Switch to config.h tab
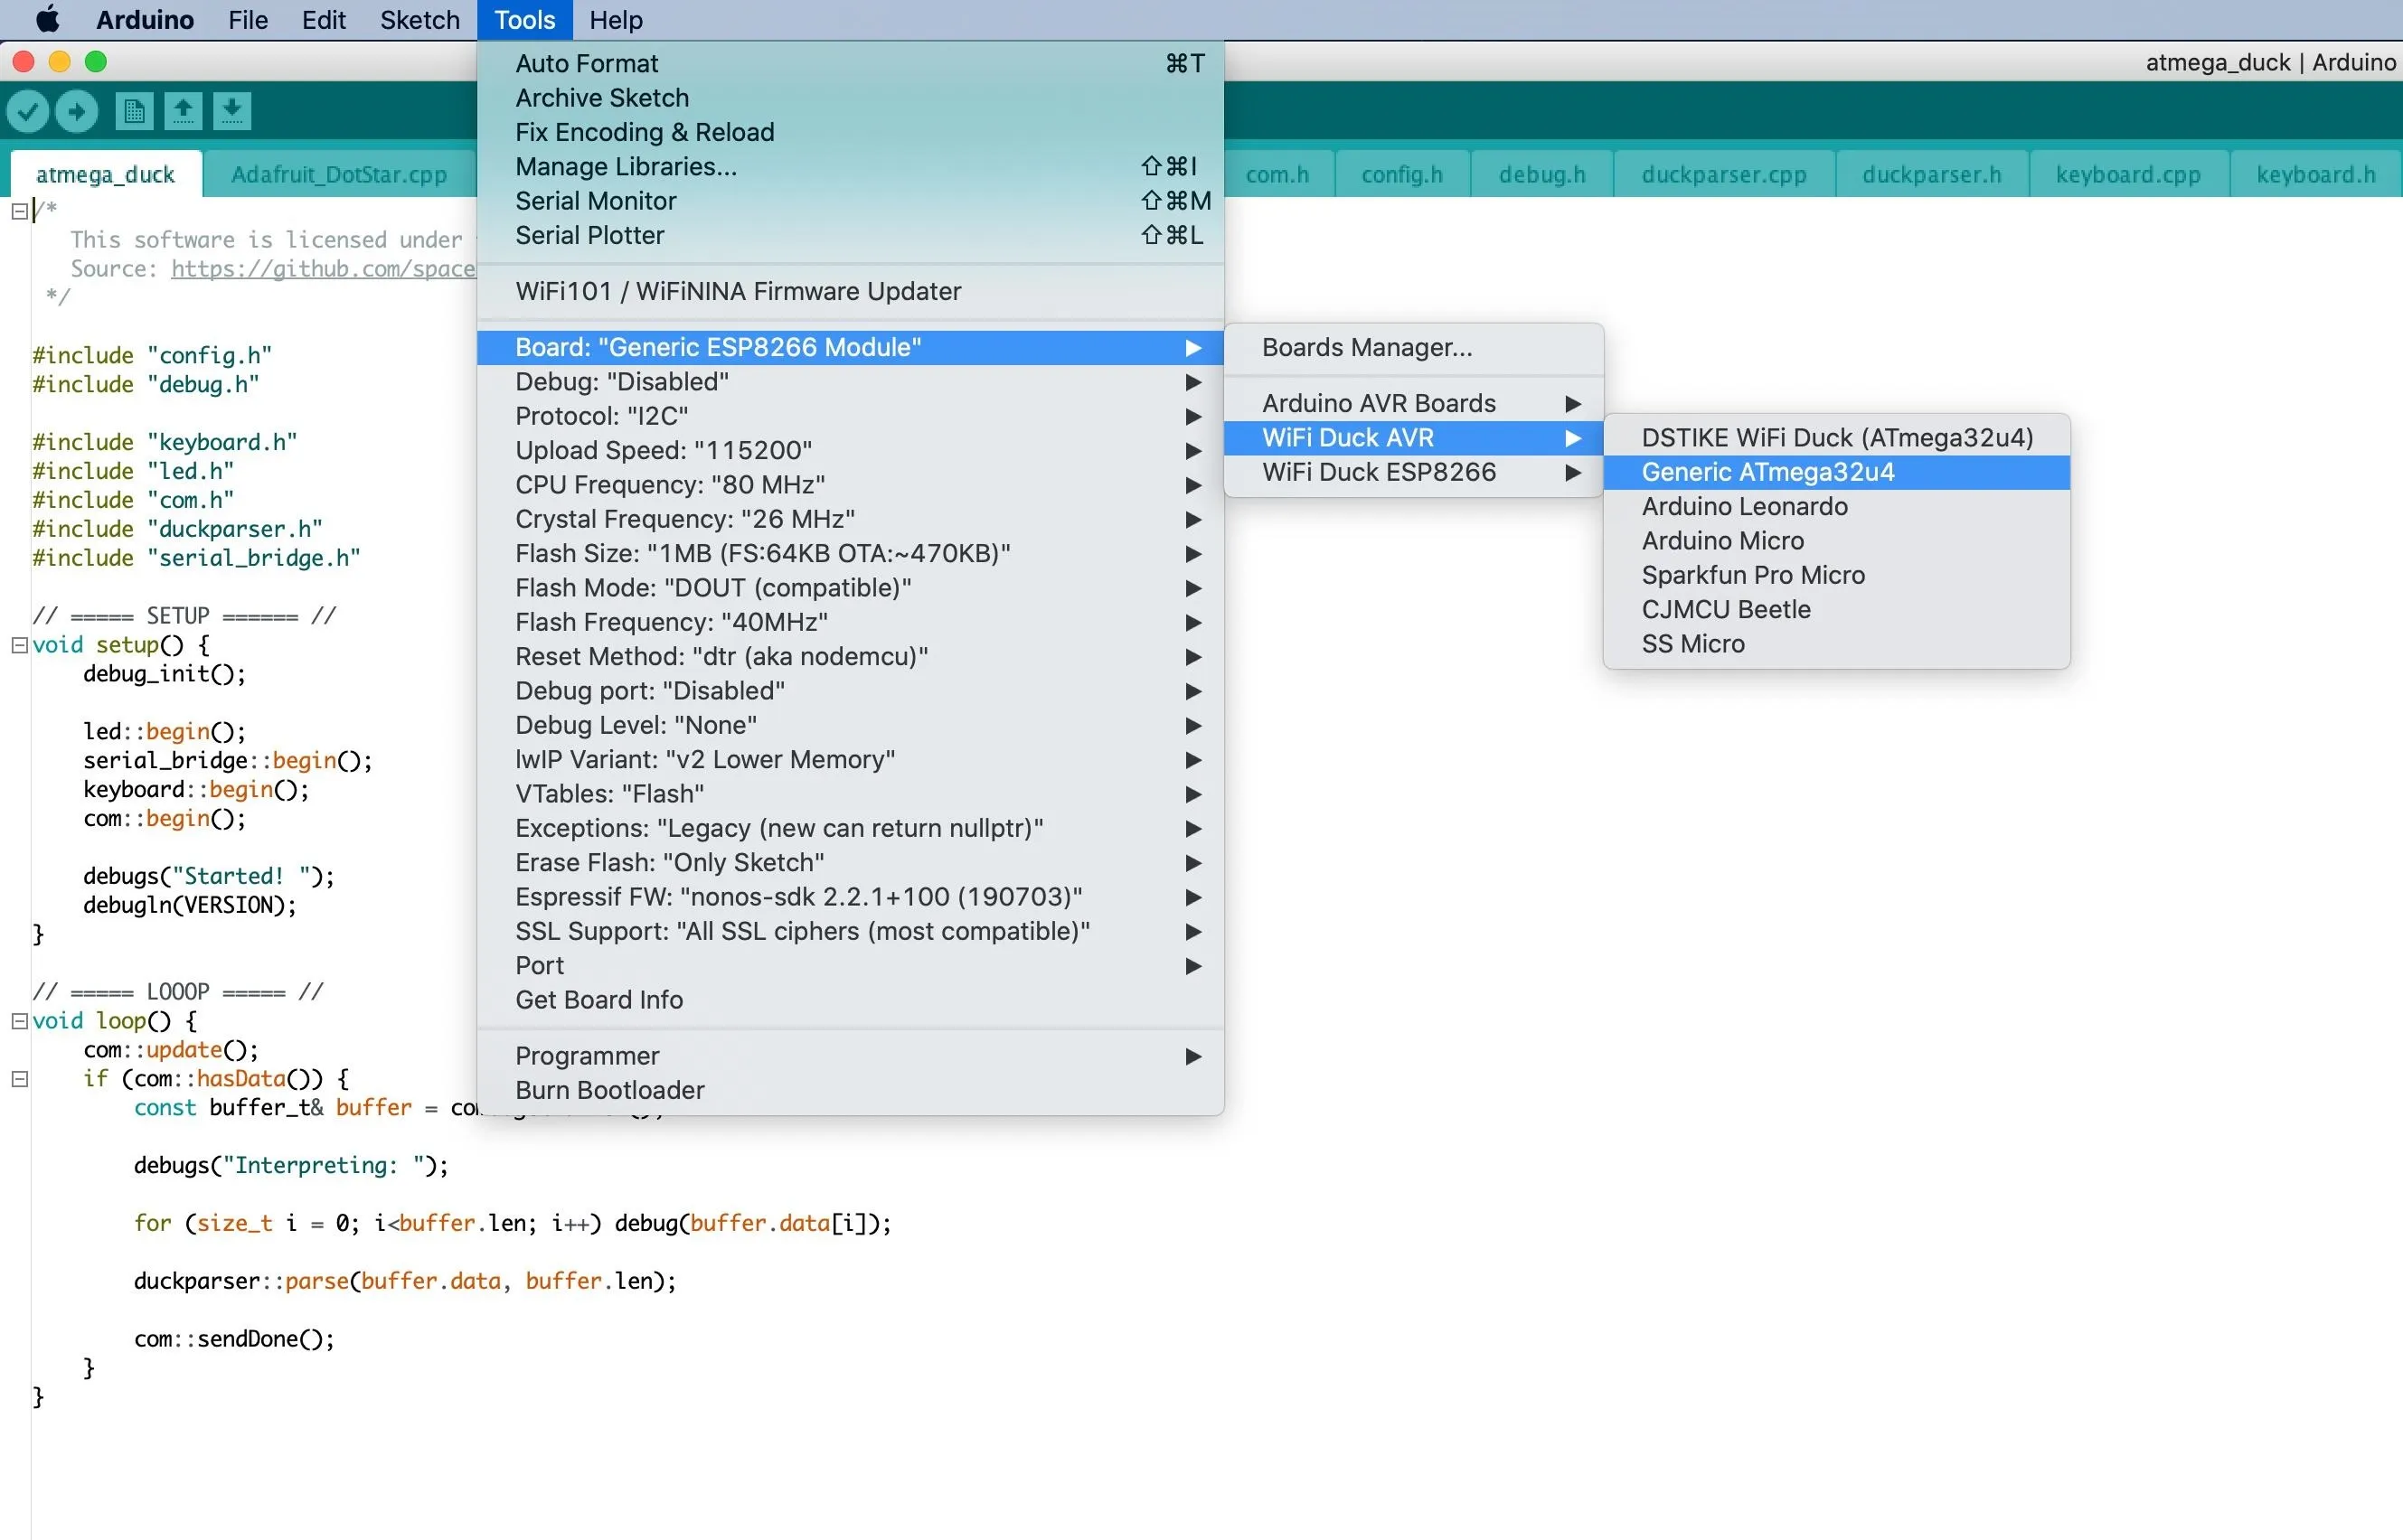The width and height of the screenshot is (2403, 1540). point(1402,174)
